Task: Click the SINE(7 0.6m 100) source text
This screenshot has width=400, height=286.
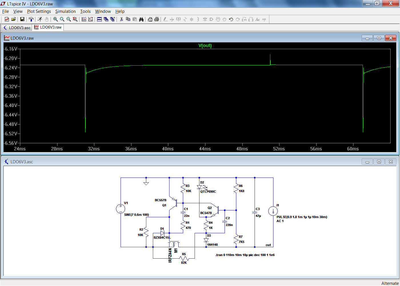Action: point(137,215)
